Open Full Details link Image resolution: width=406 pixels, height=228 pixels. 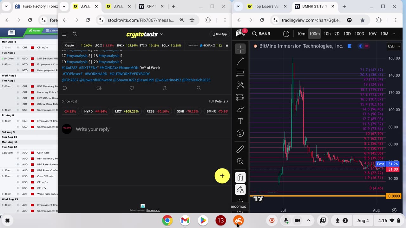click(x=218, y=101)
